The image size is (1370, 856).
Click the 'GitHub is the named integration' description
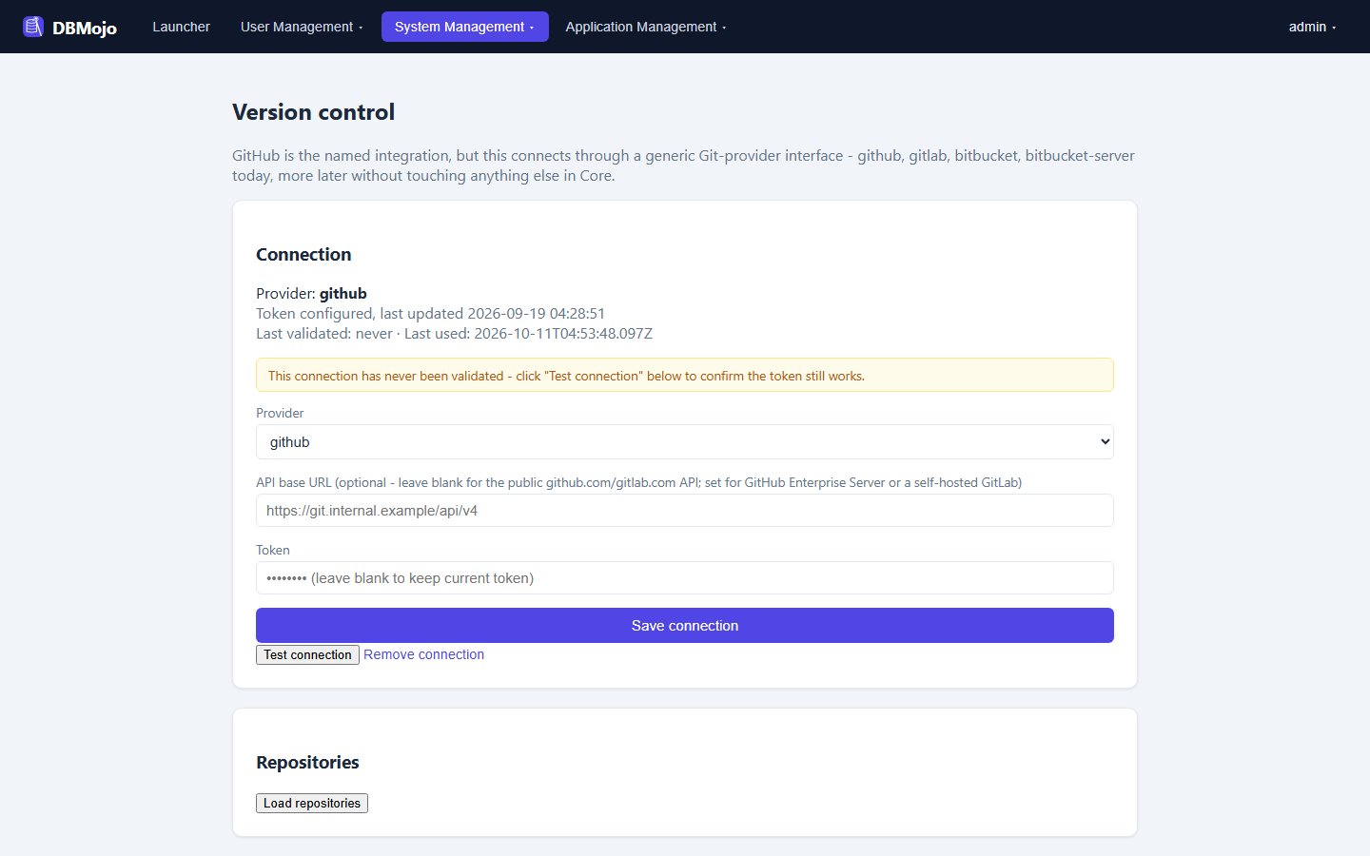tap(683, 165)
